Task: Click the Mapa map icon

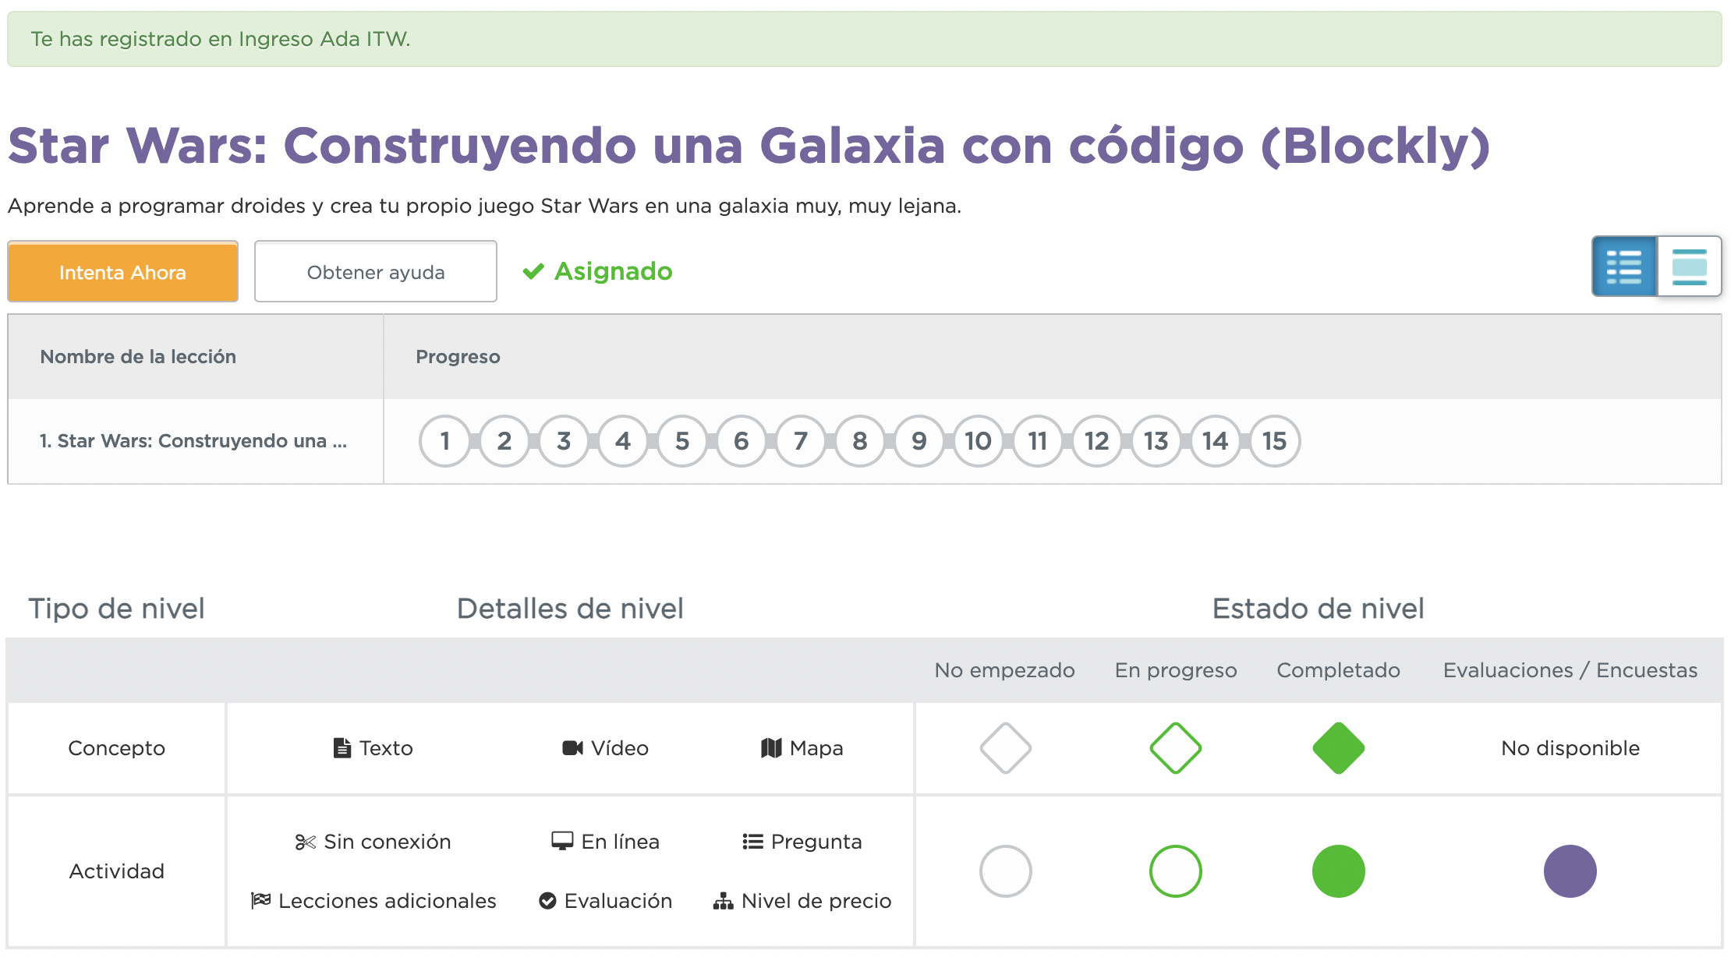Action: (x=771, y=748)
